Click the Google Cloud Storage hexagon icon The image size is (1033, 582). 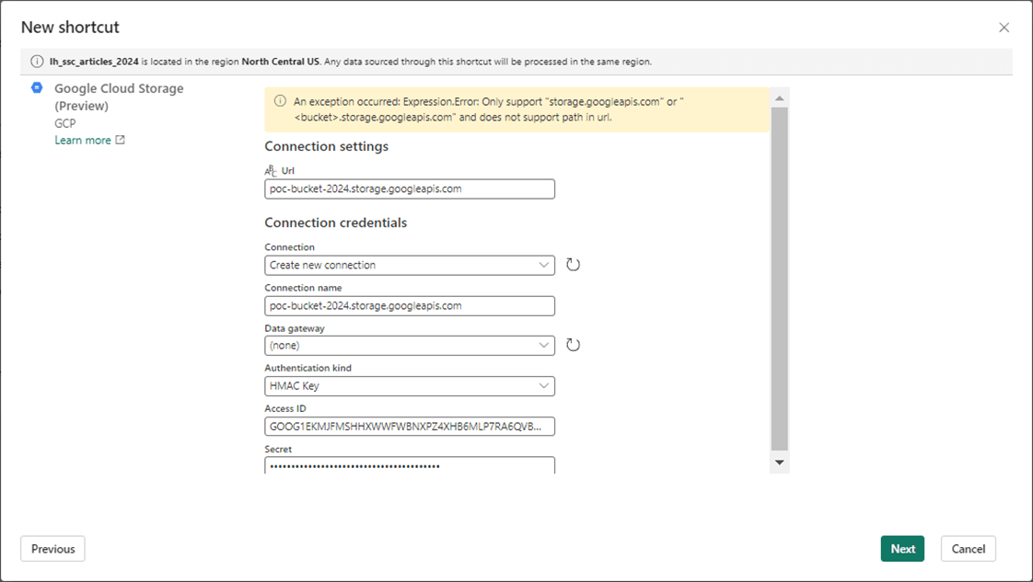(x=37, y=88)
